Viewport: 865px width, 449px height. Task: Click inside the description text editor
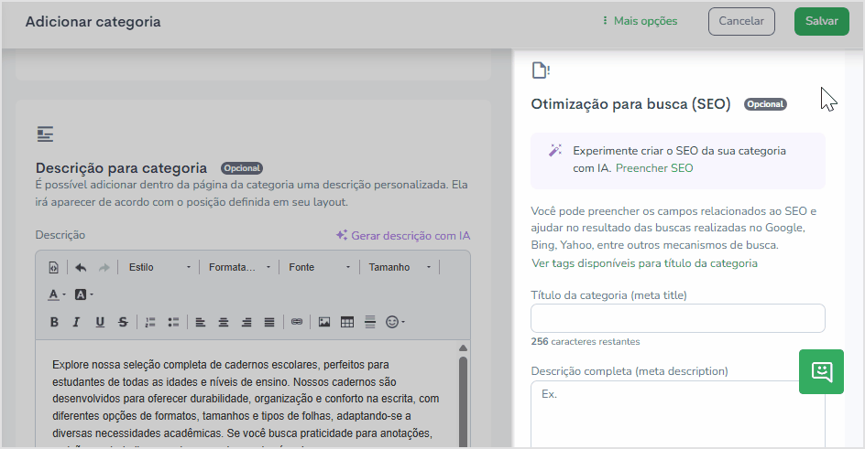coord(247,394)
